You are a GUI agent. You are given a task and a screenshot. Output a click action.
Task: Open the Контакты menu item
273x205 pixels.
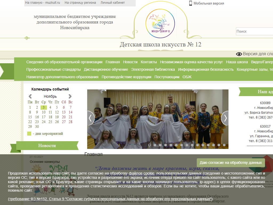click(x=149, y=62)
